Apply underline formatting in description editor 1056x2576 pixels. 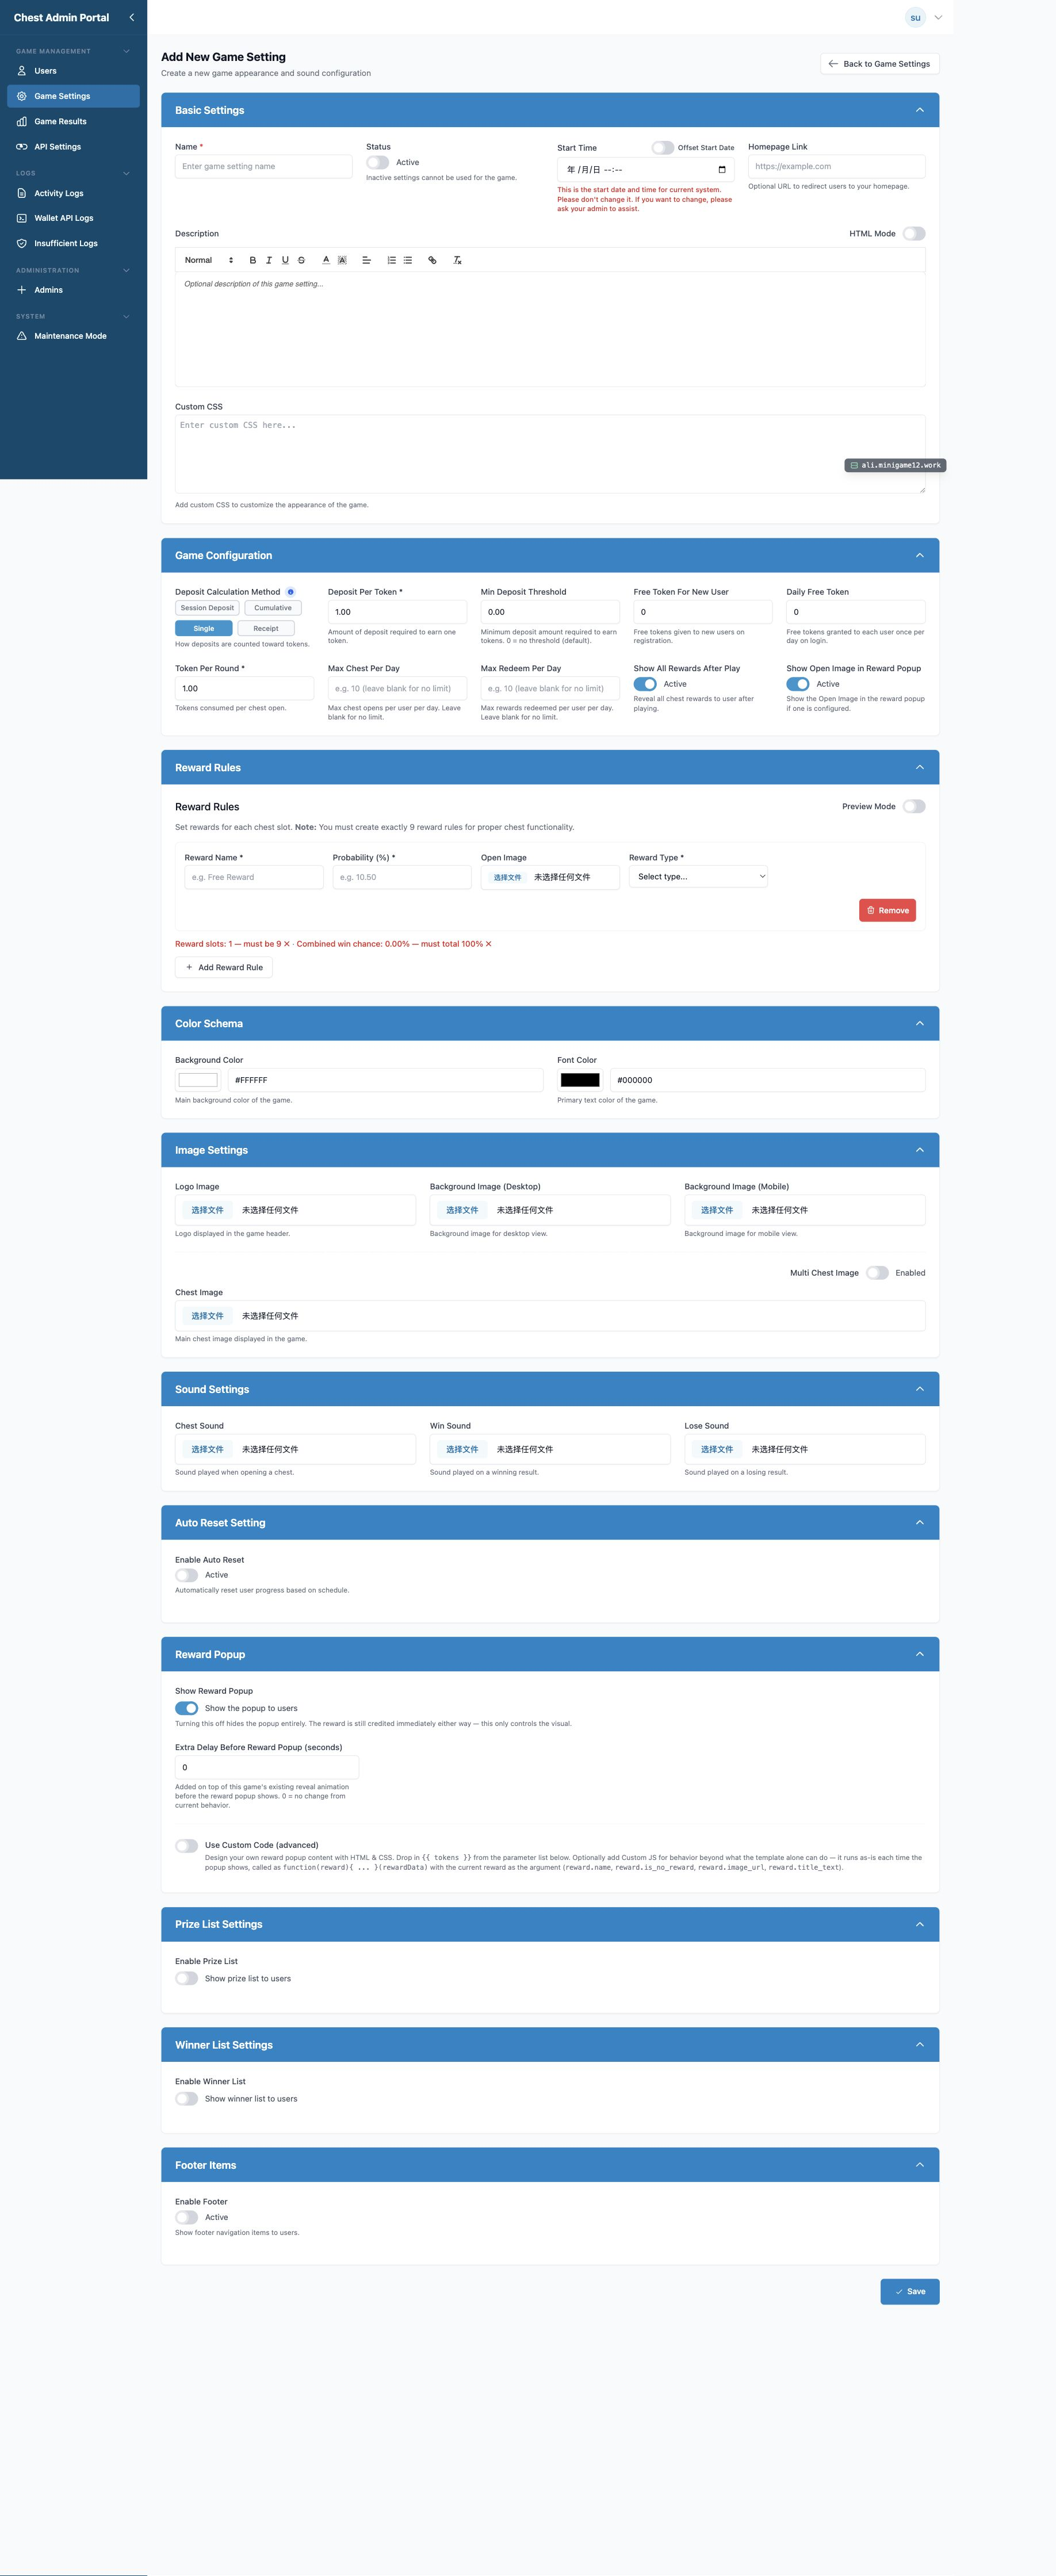click(285, 260)
